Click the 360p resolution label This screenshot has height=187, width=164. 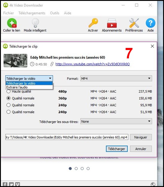click(x=63, y=98)
